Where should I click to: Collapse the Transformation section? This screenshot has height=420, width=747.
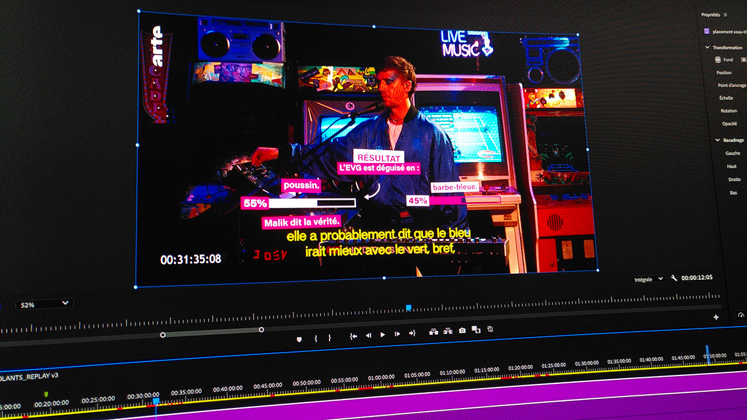point(707,48)
